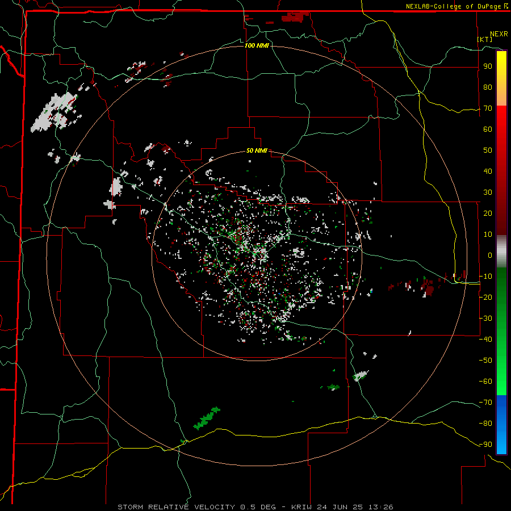The width and height of the screenshot is (511, 511).
Task: Select the '-90' value on the velocity scale
Action: click(x=485, y=445)
